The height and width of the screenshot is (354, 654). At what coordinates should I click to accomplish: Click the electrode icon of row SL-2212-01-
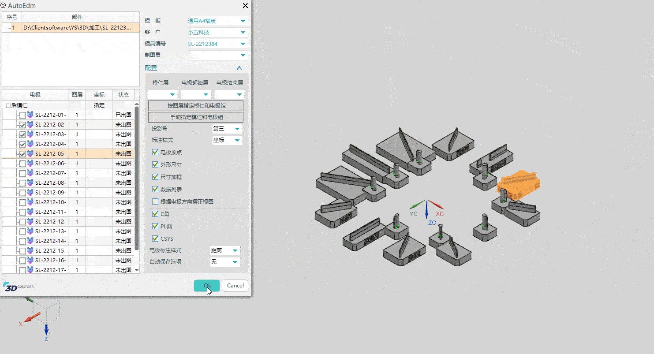[30, 115]
